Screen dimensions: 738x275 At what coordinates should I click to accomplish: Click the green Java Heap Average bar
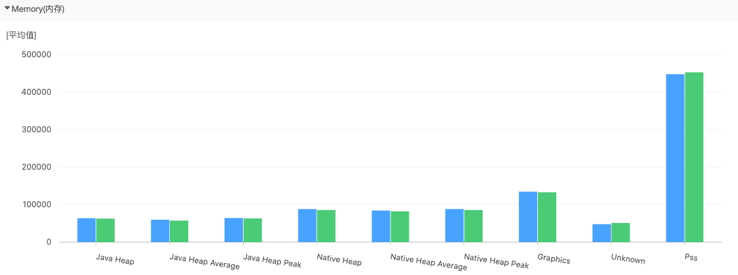[x=179, y=232]
